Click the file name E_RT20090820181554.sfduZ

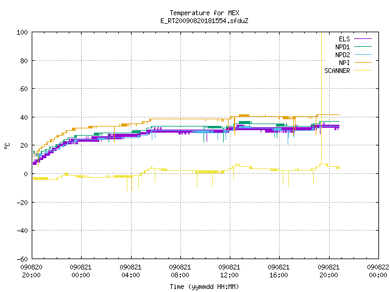[x=204, y=21]
